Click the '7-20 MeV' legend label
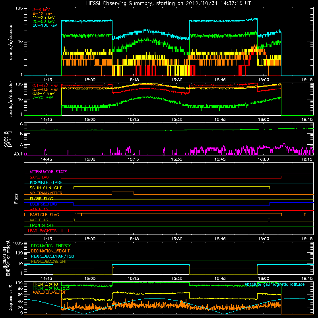This screenshot has height=318, width=318. point(43,97)
